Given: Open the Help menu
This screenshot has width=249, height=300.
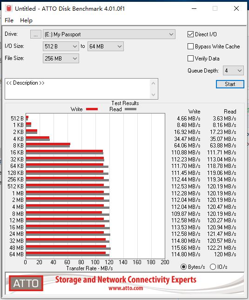Looking at the screenshot, I should point(26,20).
